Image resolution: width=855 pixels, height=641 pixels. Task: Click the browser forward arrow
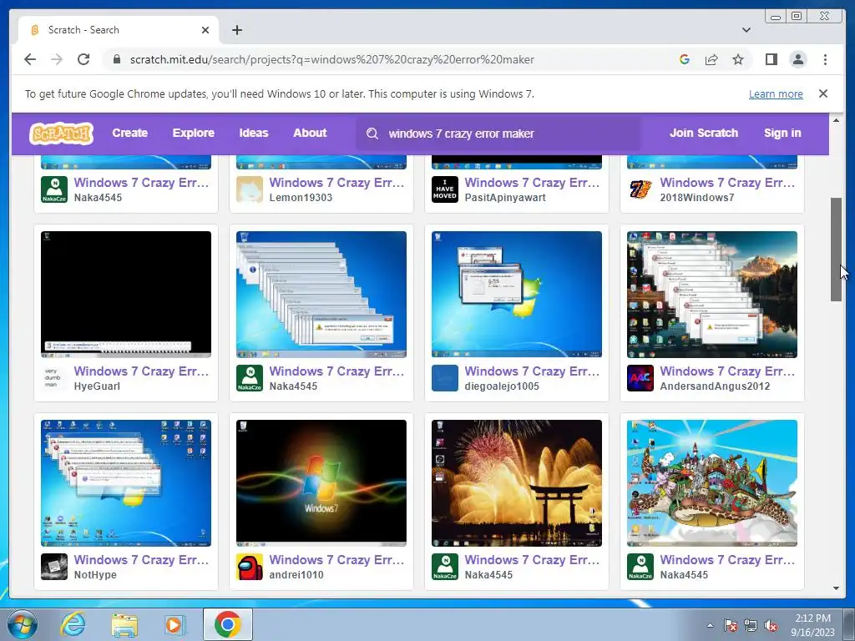(57, 59)
